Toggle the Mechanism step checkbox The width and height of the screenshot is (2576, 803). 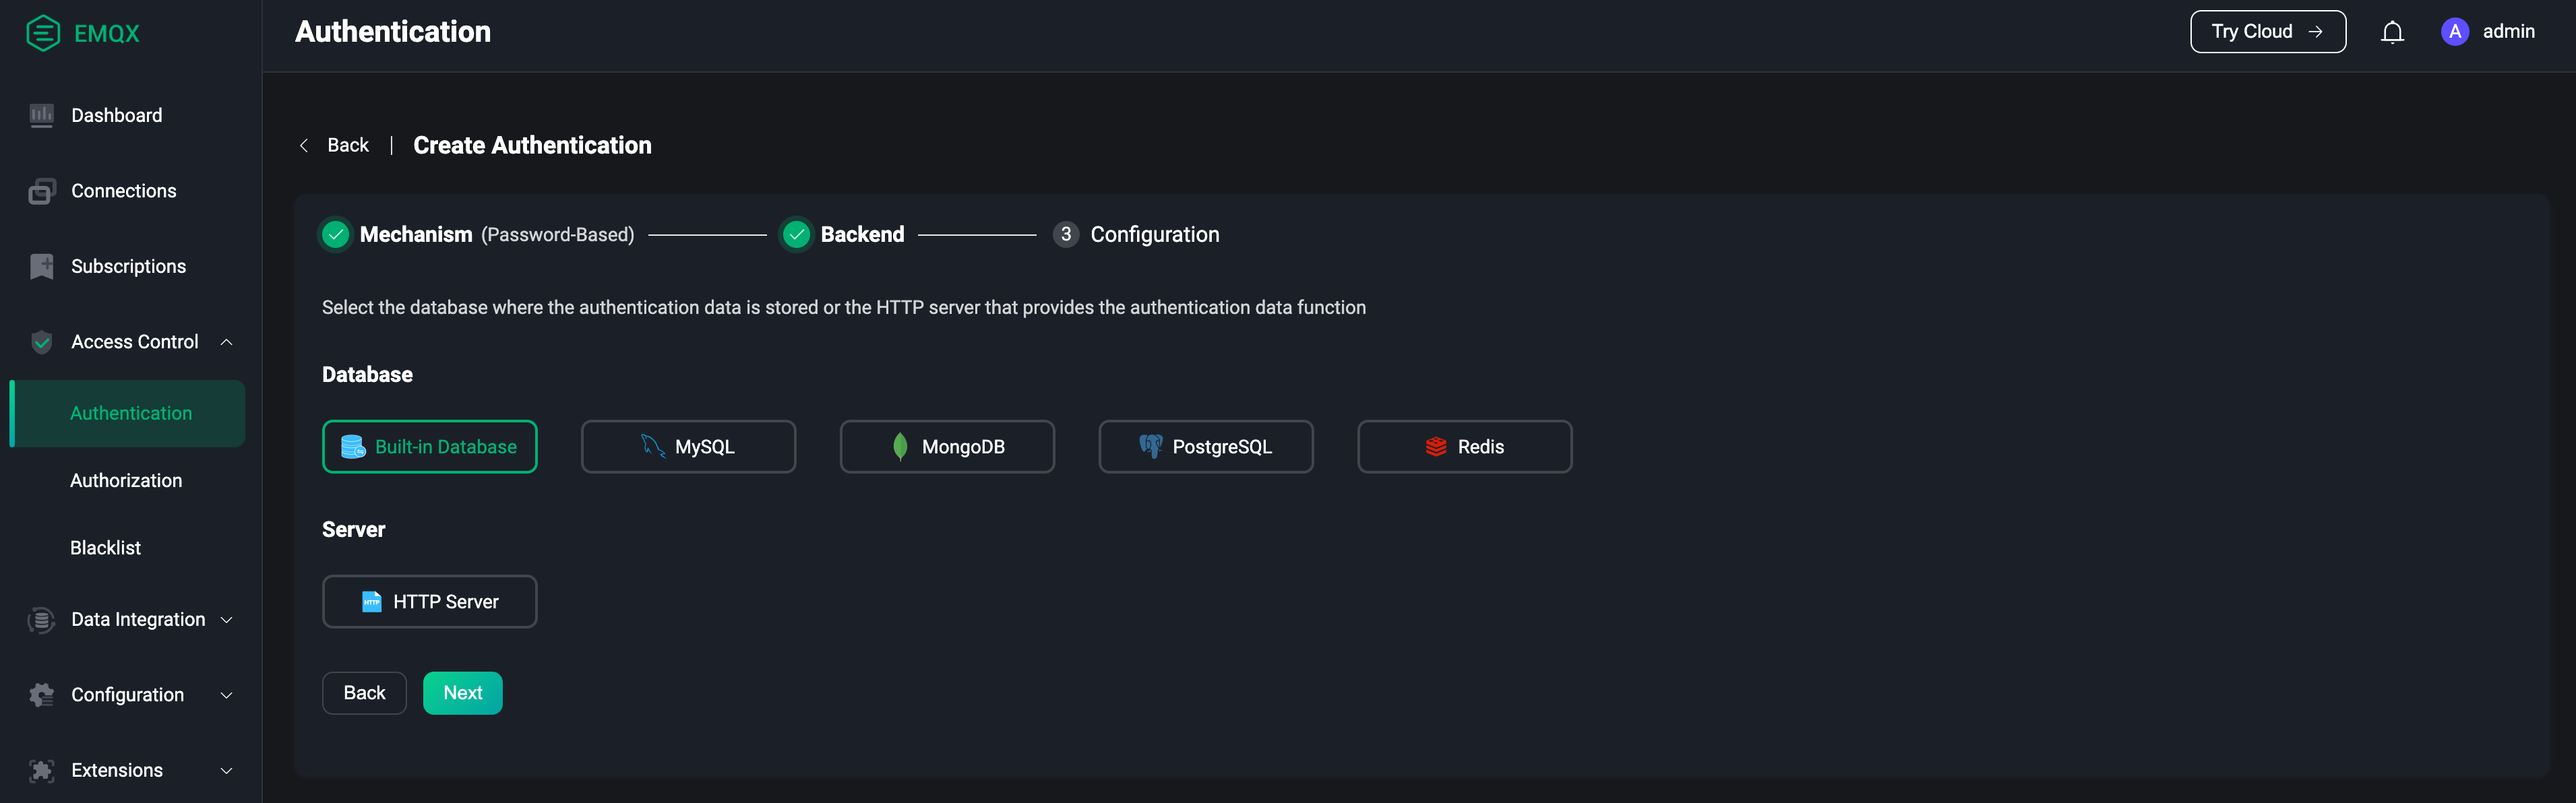pyautogui.click(x=335, y=233)
